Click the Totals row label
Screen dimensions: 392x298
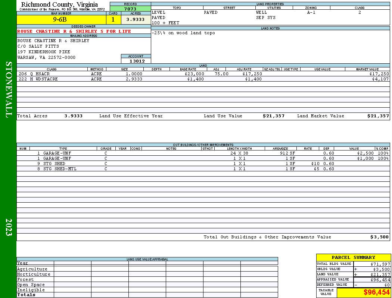click(26, 295)
